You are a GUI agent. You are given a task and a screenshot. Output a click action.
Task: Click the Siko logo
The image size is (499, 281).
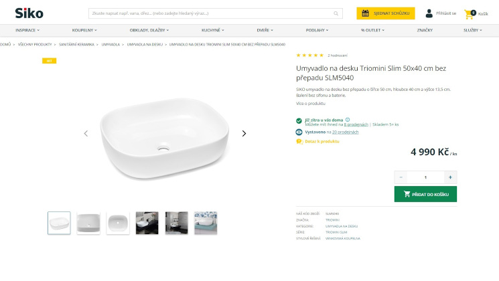pyautogui.click(x=29, y=13)
